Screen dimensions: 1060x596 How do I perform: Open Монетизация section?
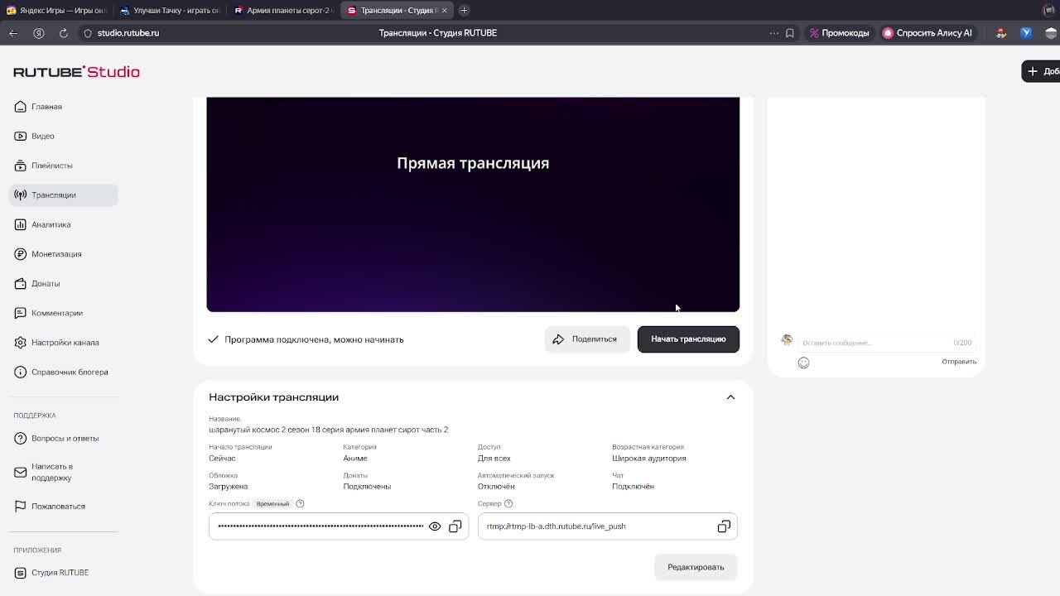point(63,254)
